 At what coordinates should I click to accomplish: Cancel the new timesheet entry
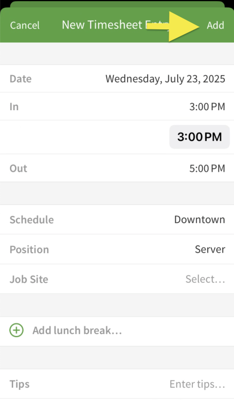pos(25,25)
